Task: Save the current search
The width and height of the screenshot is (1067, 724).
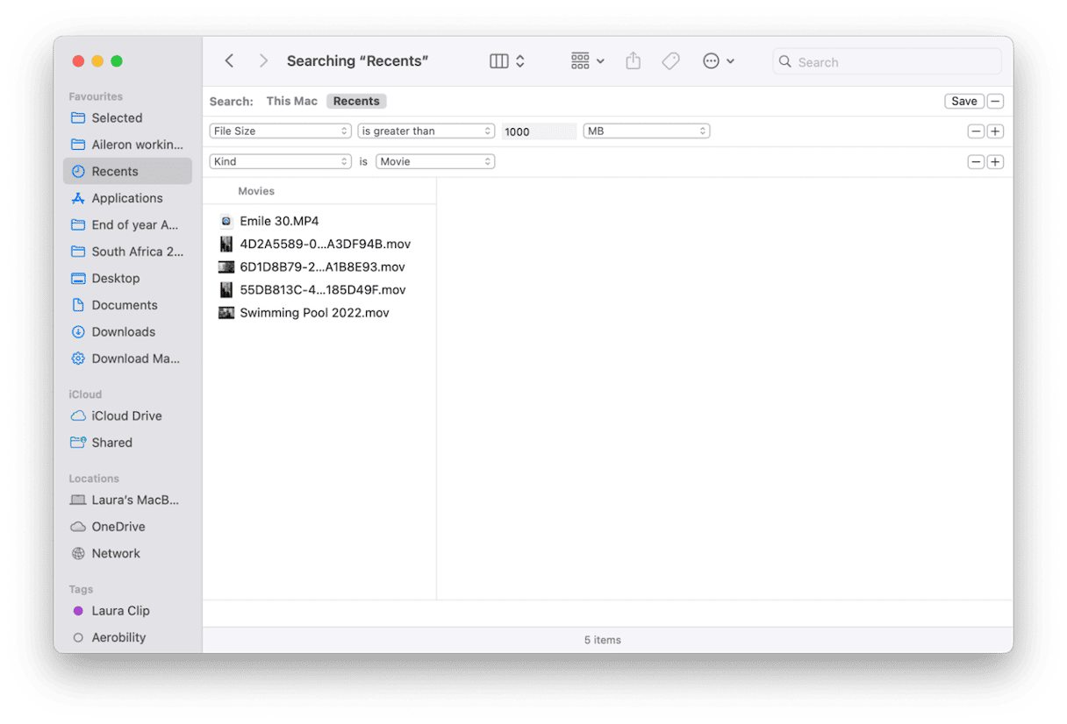Action: [963, 101]
